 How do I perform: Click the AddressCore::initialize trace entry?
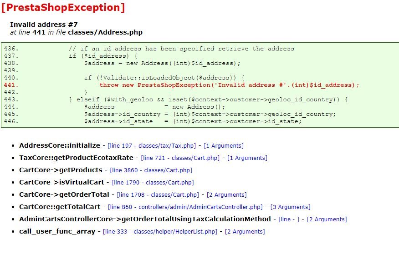click(x=60, y=145)
